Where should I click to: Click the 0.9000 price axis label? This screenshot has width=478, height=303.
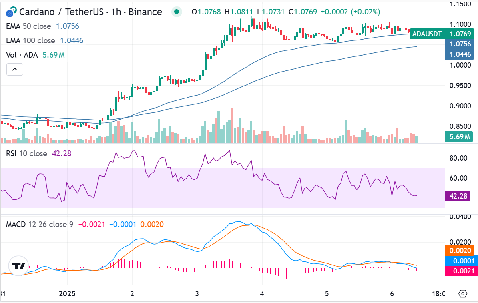pyautogui.click(x=460, y=106)
